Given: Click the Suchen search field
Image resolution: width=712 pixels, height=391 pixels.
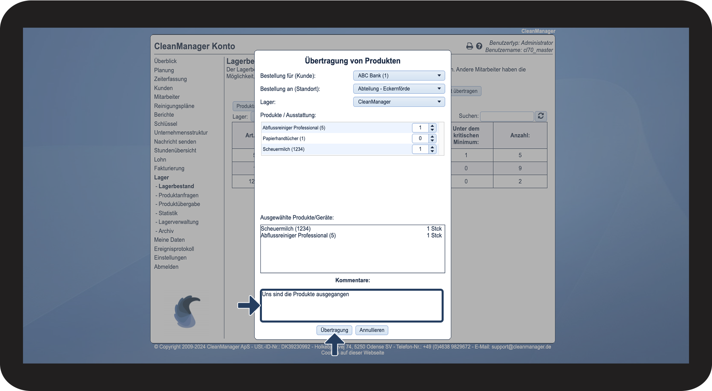Looking at the screenshot, I should tap(507, 116).
